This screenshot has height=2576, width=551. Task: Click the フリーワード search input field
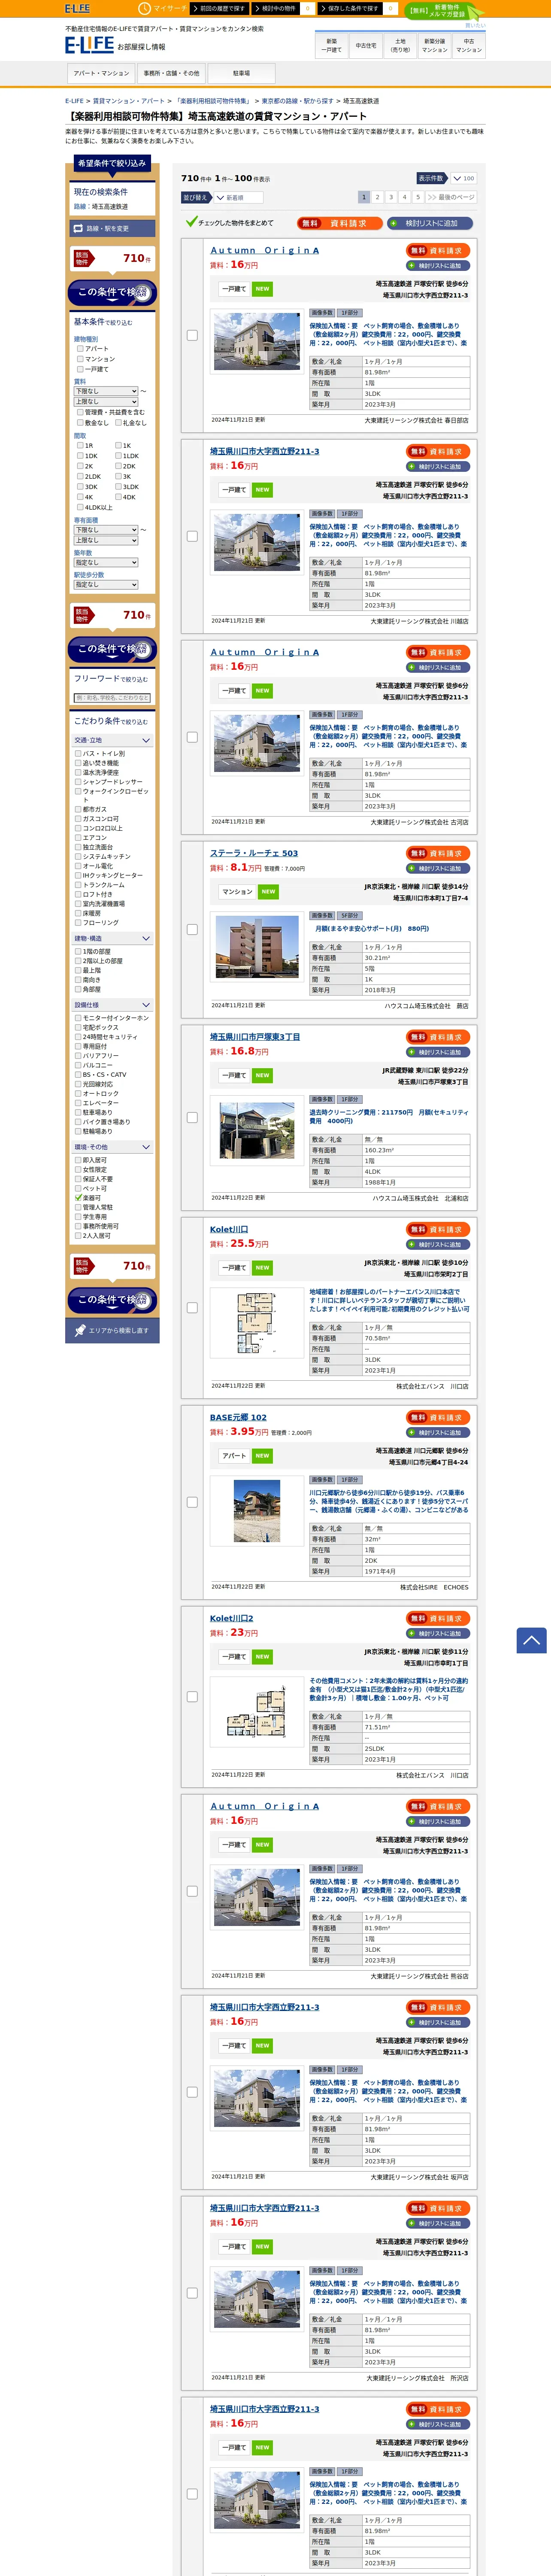tap(112, 698)
